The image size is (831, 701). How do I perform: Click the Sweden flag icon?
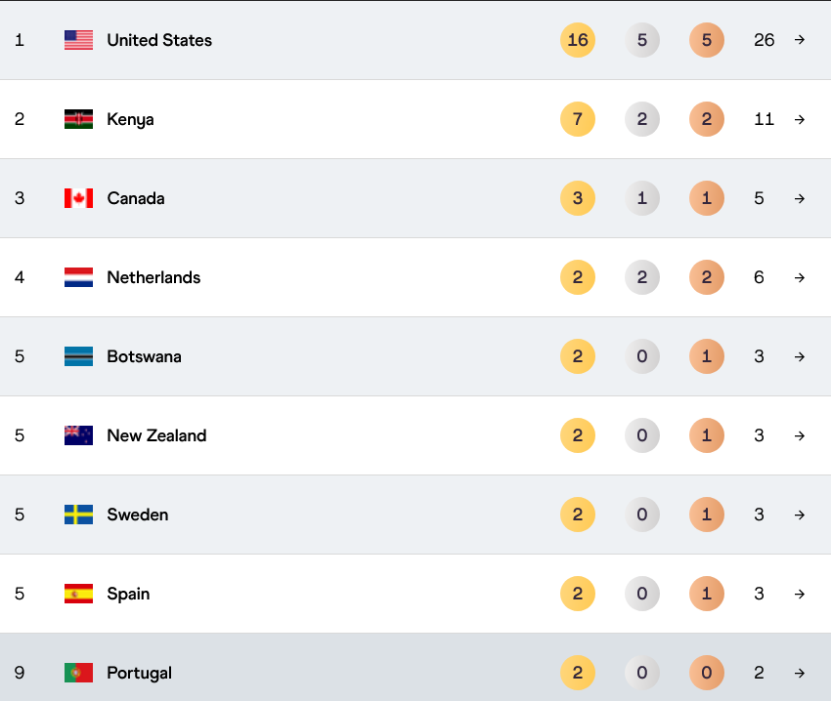coord(78,515)
